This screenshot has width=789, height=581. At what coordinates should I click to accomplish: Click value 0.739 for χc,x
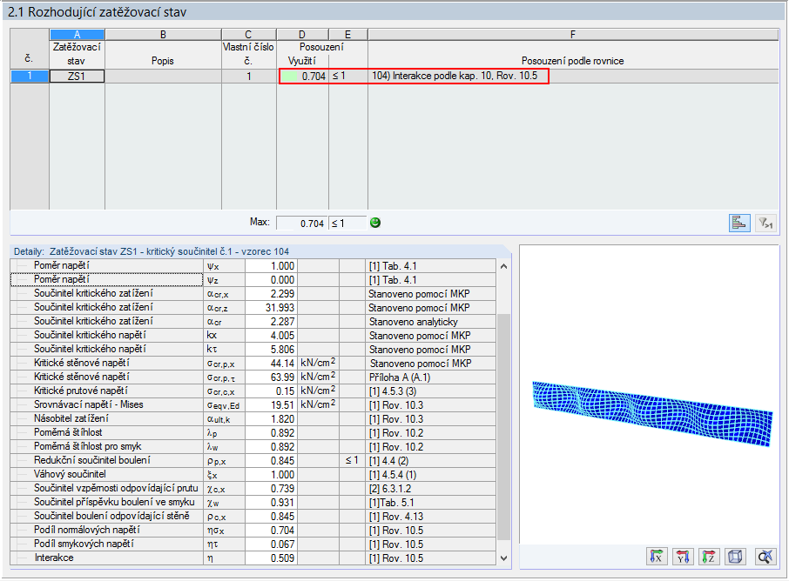point(282,489)
